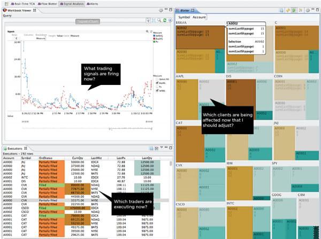This screenshot has height=239, width=321.
Task: Sort by the OrdStatus column header
Action: [45, 158]
